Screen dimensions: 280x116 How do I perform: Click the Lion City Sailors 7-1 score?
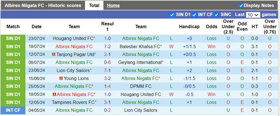[x=107, y=70]
